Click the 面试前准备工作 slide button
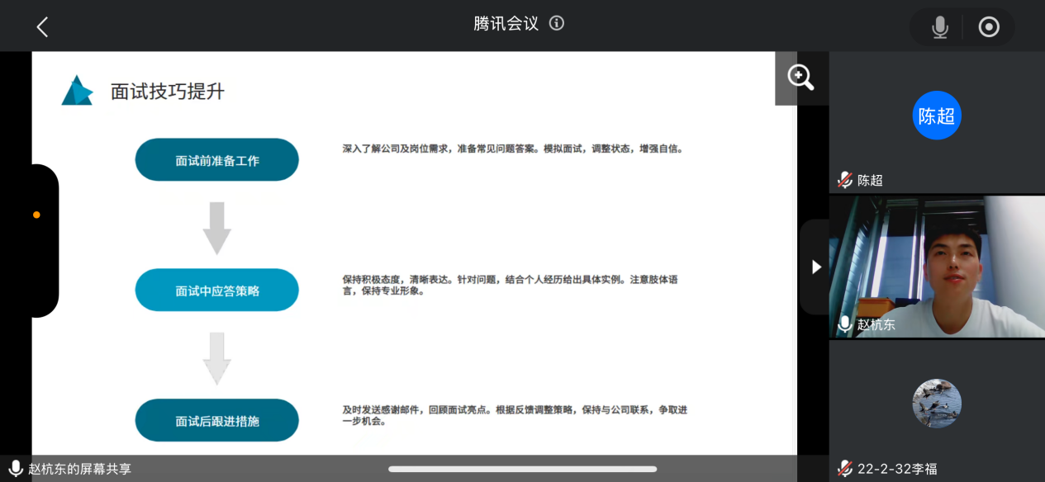This screenshot has width=1045, height=482. pos(217,160)
